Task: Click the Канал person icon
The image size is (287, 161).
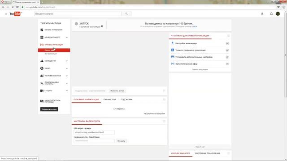Action: tap(42, 68)
